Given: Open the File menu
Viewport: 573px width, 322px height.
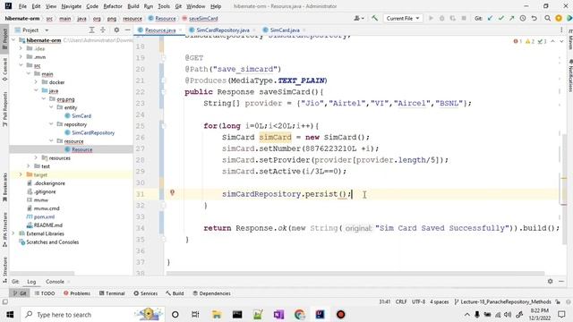Looking at the screenshot, I should (x=22, y=6).
